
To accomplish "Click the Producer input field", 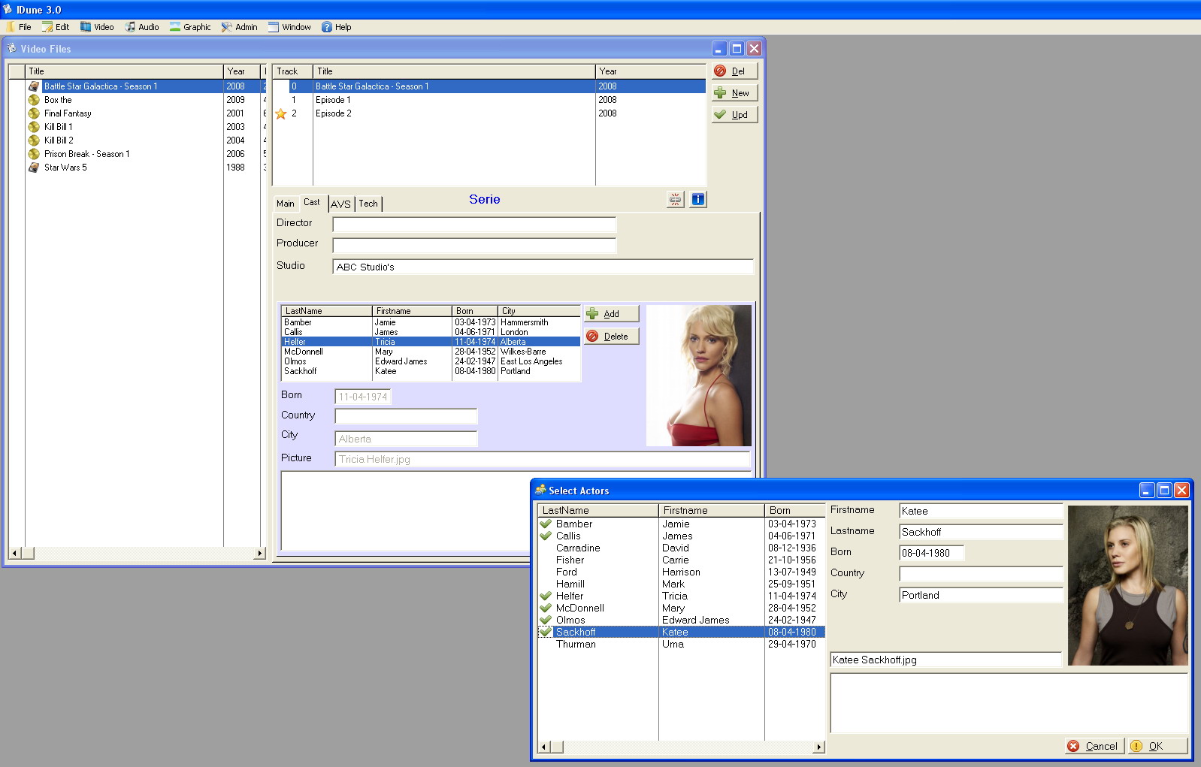I will 474,246.
